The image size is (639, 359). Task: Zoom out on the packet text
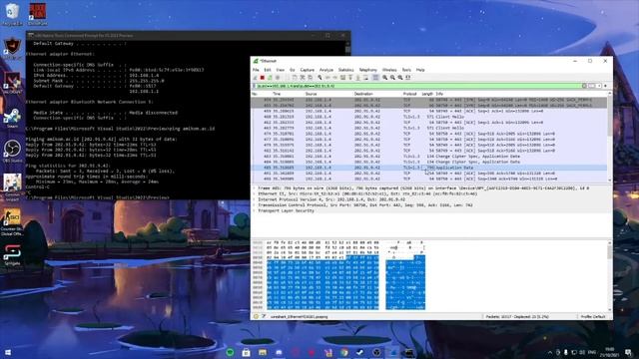pyautogui.click(x=392, y=78)
